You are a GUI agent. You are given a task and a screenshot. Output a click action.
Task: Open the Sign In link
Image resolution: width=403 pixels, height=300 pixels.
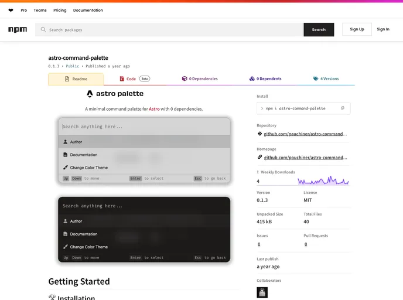(383, 29)
